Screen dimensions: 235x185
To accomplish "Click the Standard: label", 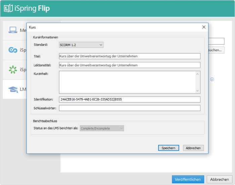I will (41, 45).
